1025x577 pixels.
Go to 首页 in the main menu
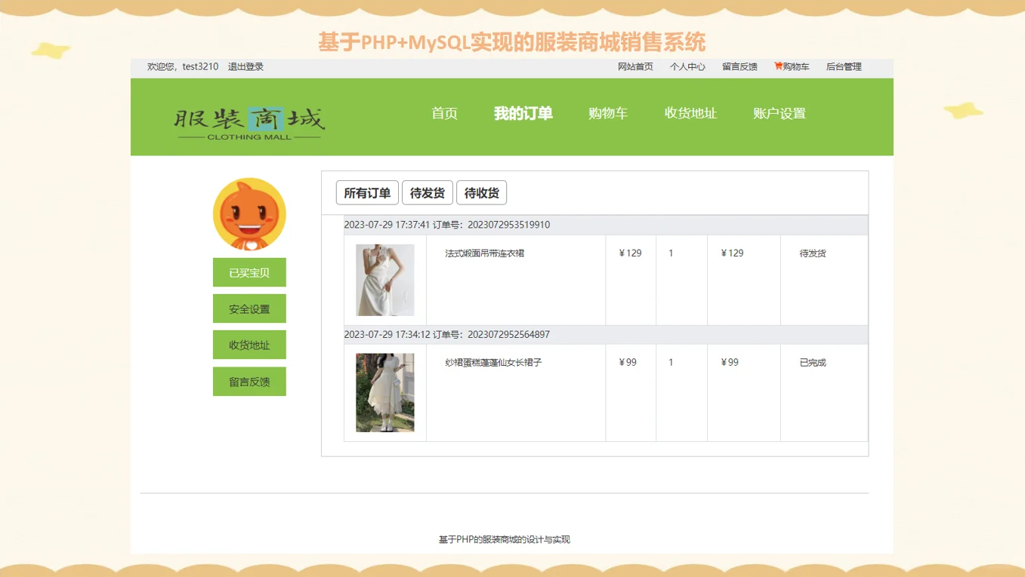click(x=443, y=113)
